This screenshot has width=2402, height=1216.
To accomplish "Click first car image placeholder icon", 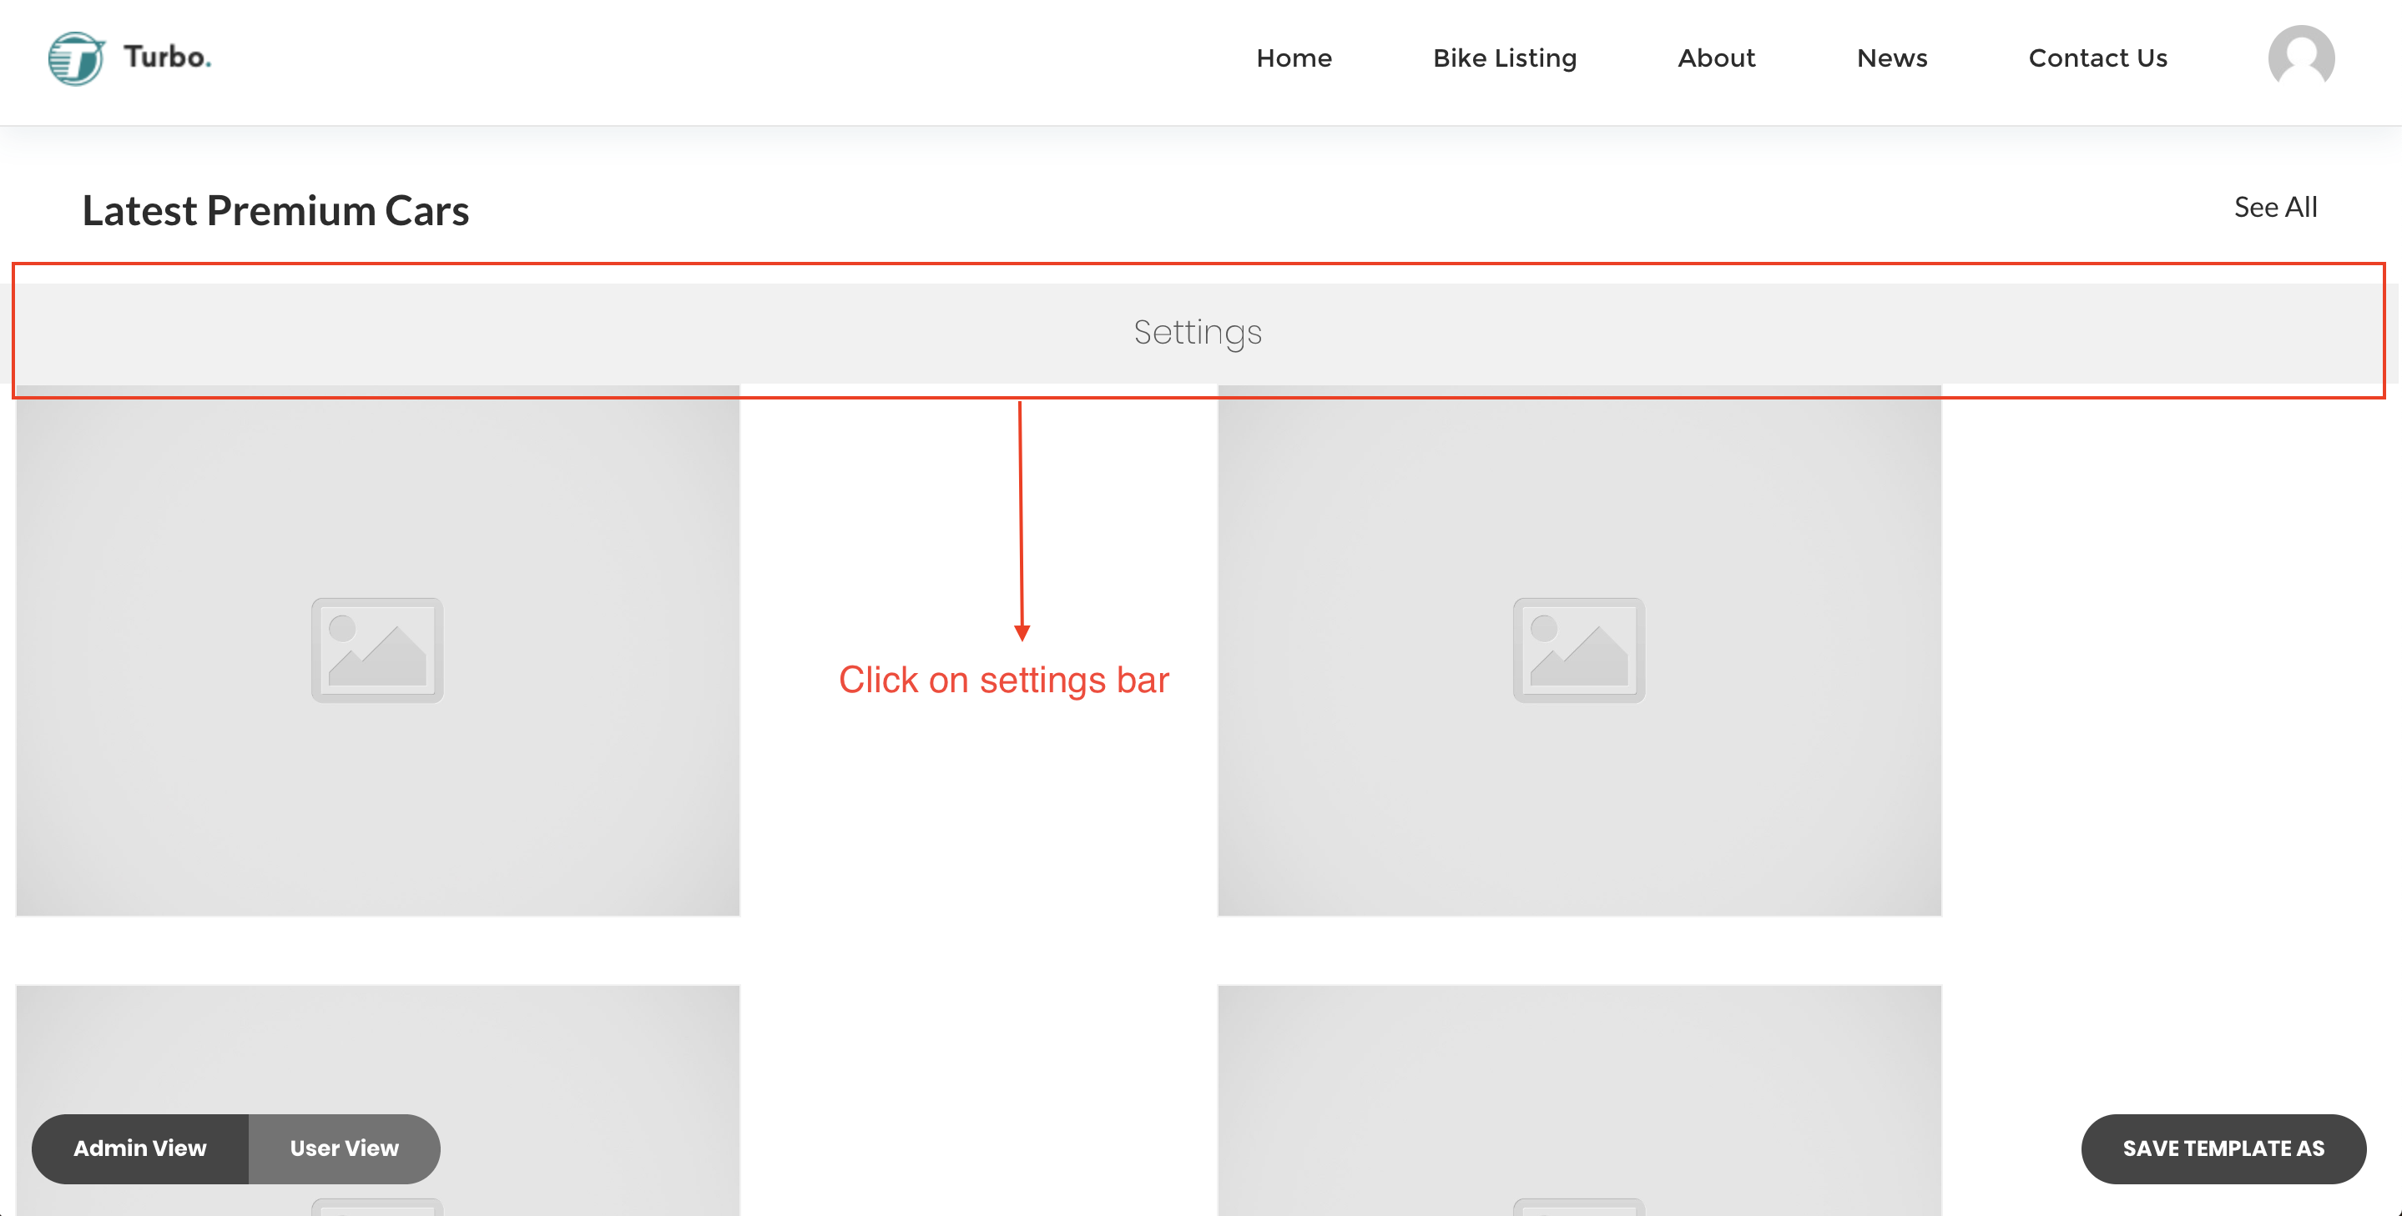I will 376,650.
